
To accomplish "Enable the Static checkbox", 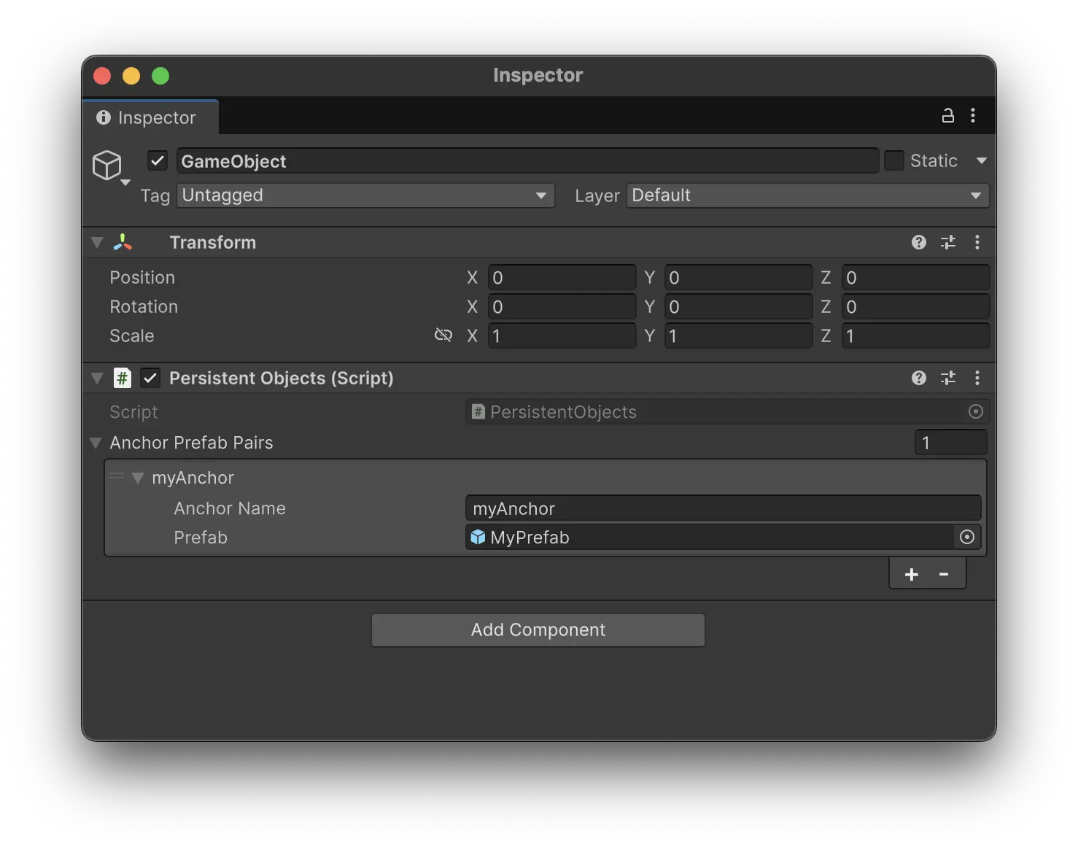I will click(x=893, y=160).
